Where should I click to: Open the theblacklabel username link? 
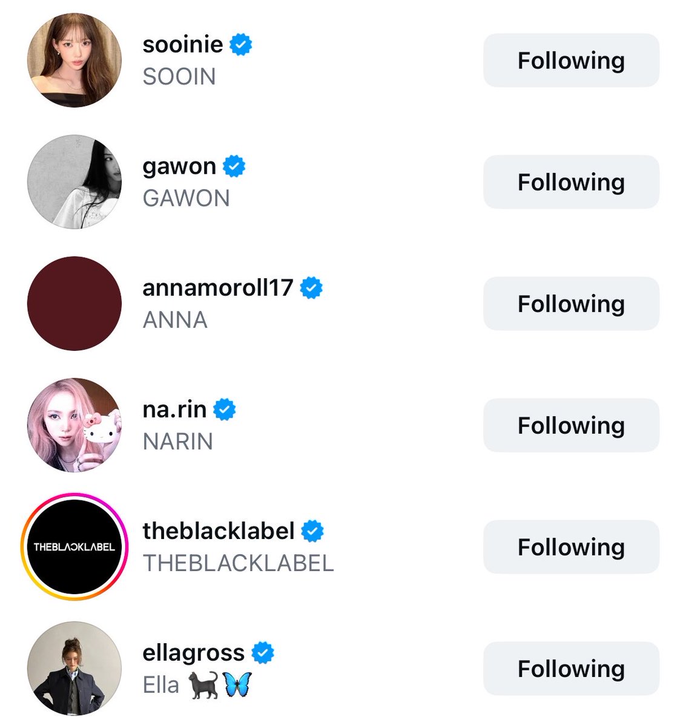tap(219, 531)
